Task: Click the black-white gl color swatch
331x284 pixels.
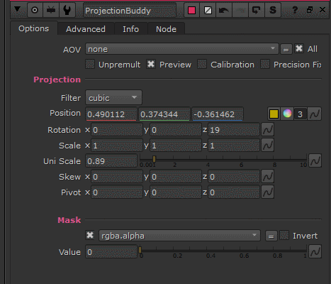Action: [208, 10]
